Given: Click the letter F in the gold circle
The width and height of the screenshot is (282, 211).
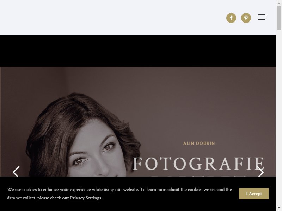Looking at the screenshot, I should [231, 18].
